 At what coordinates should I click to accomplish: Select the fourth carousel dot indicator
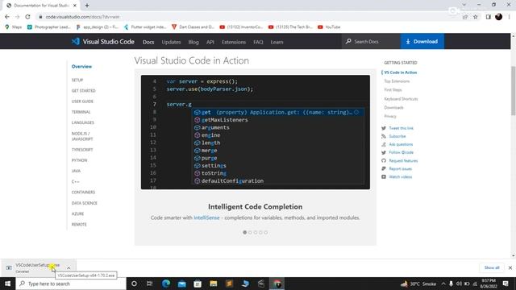coord(260,233)
